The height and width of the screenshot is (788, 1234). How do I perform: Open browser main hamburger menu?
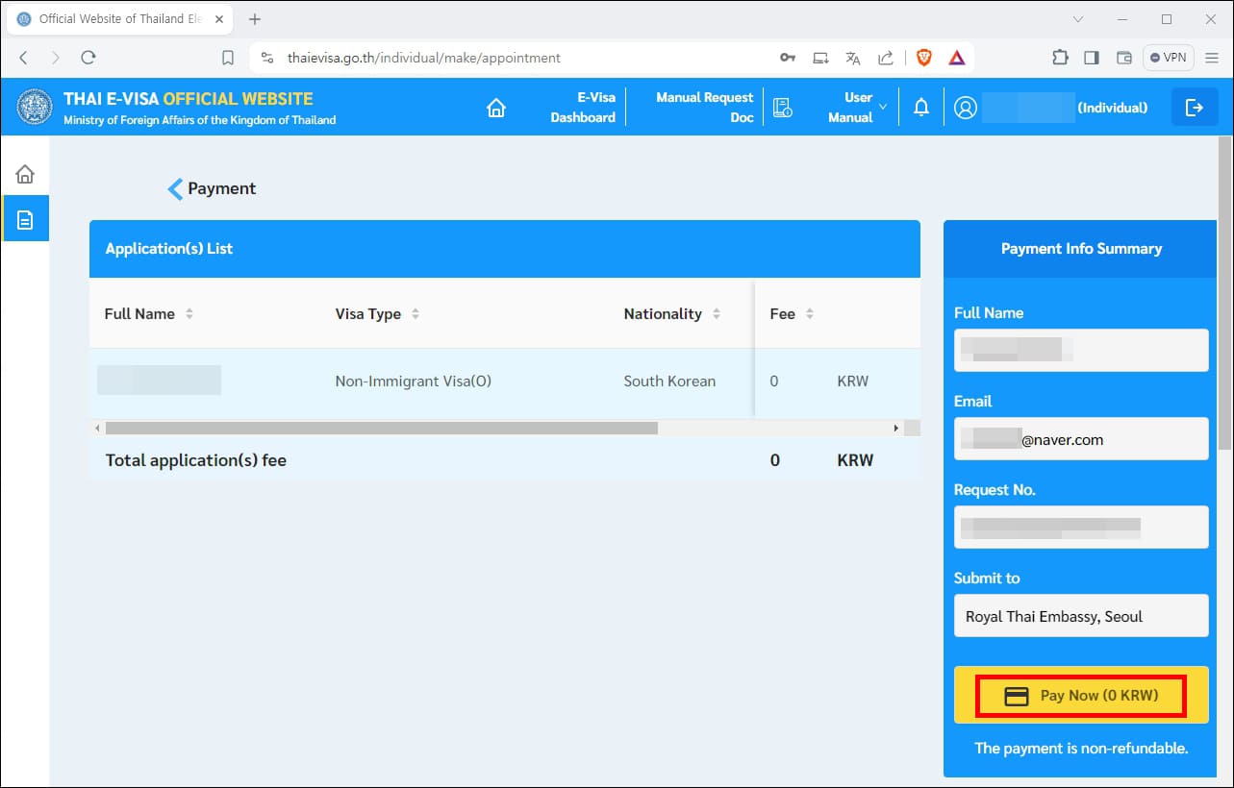[x=1212, y=58]
